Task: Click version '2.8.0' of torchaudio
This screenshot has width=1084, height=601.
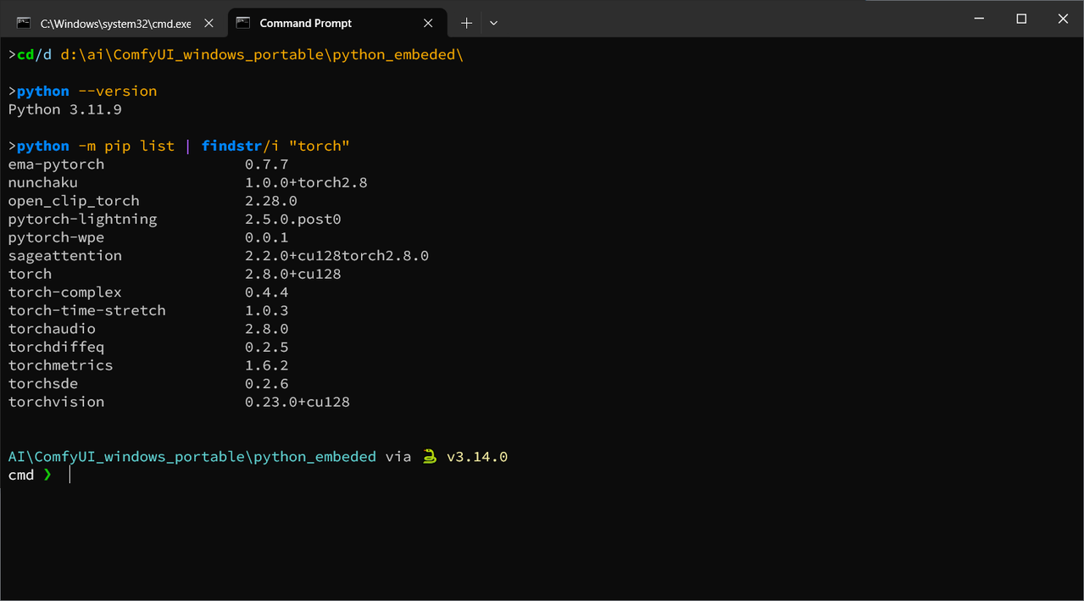Action: point(267,329)
